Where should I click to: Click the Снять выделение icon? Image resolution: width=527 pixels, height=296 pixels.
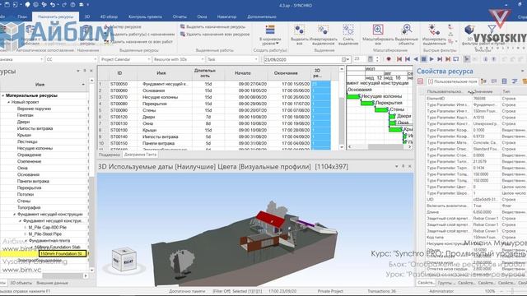(x=347, y=30)
